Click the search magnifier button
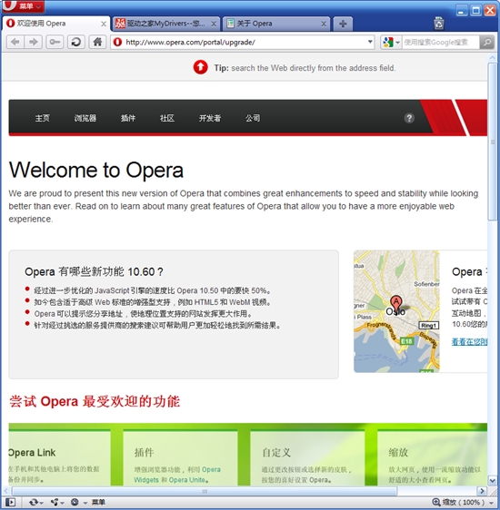The width and height of the screenshot is (500, 510). [487, 43]
